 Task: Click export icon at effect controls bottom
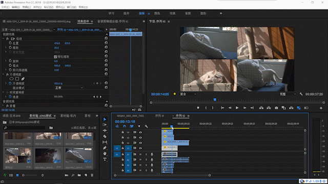pyautogui.click(x=139, y=109)
